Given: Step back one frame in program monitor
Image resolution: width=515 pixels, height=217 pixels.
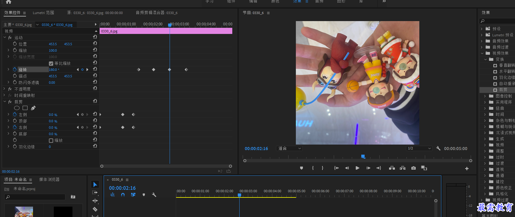Looking at the screenshot, I should (x=347, y=168).
